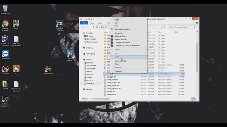This screenshot has width=227, height=127.
Task: Select New Text Document.txt on desktop
Action: 16,41
